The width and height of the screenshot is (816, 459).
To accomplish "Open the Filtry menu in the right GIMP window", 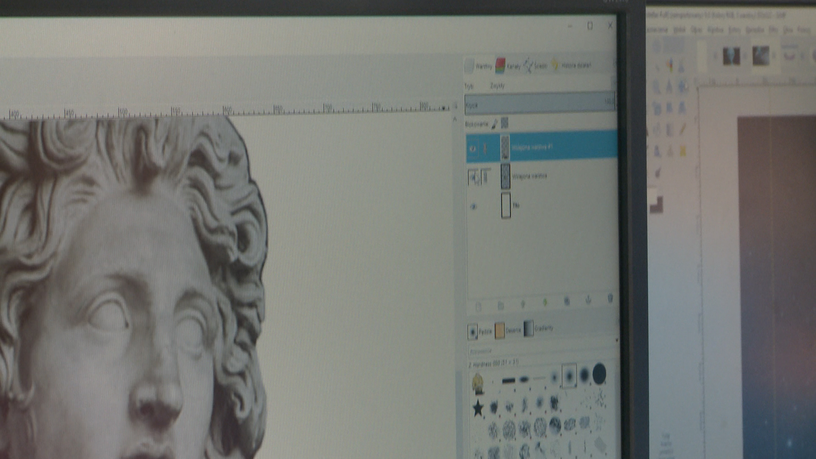I will pos(773,30).
